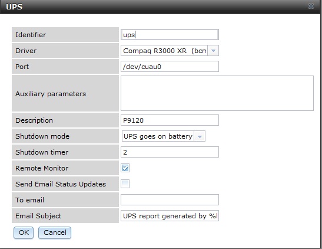Image resolution: width=322 pixels, height=249 pixels.
Task: Focus the empty To email field
Action: click(x=170, y=200)
